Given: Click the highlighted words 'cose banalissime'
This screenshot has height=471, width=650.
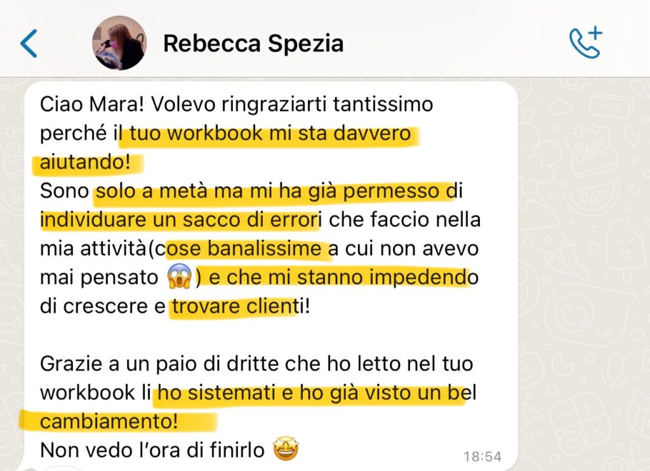Looking at the screenshot, I should (243, 249).
